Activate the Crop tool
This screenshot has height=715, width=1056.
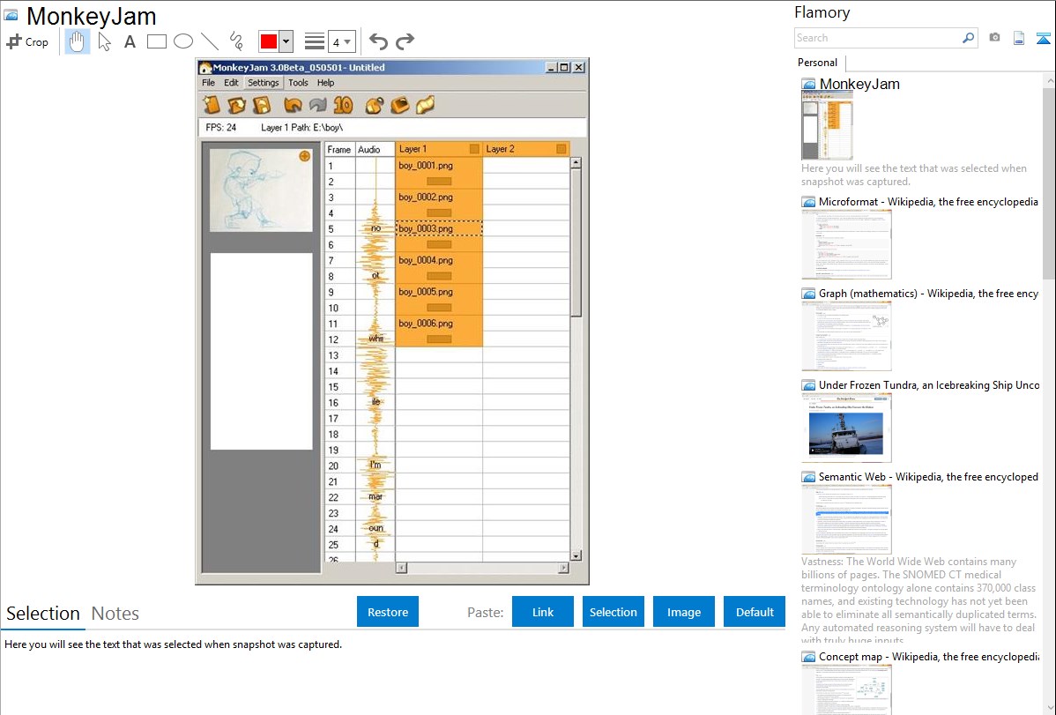(x=27, y=41)
